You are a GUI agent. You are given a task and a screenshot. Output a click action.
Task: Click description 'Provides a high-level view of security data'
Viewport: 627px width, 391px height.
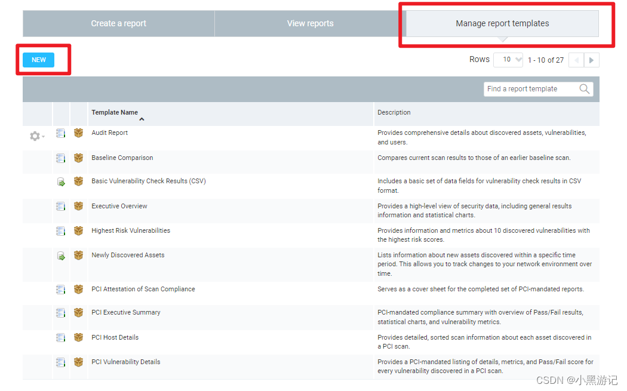pyautogui.click(x=475, y=211)
